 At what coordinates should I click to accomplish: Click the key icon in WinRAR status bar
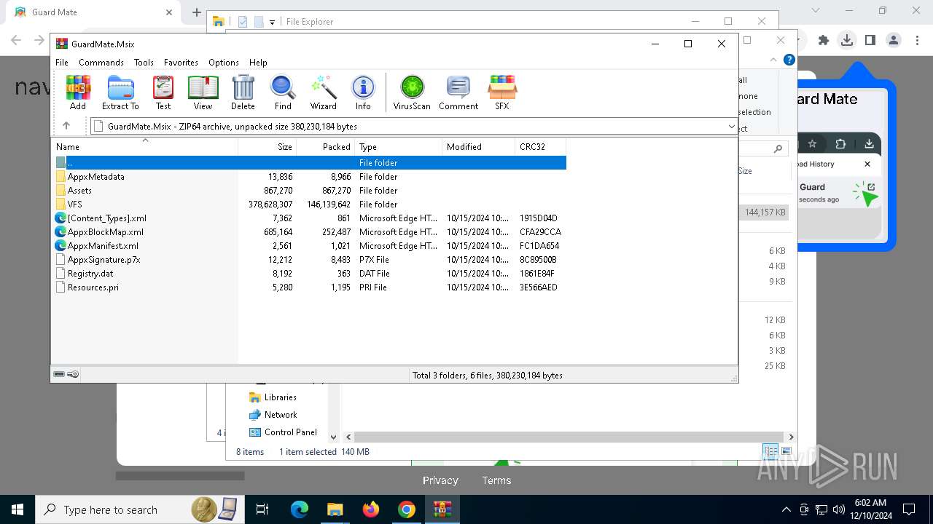click(73, 375)
